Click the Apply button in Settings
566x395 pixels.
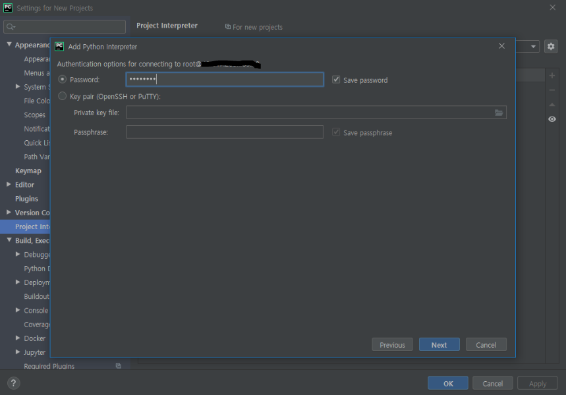[x=538, y=383]
